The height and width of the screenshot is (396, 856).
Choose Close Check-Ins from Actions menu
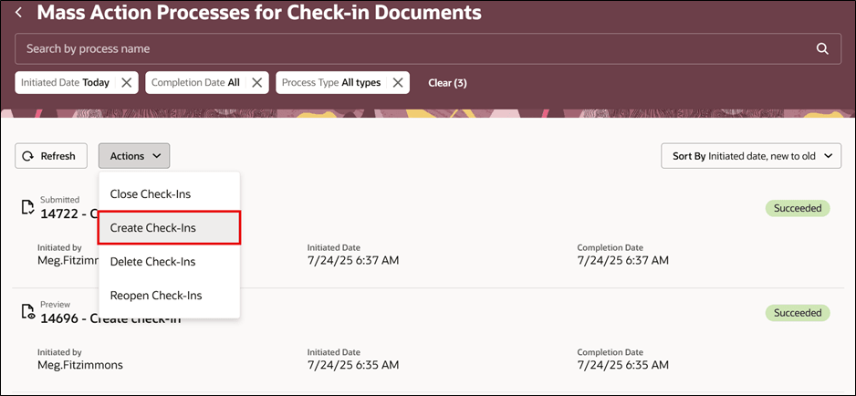pyautogui.click(x=169, y=193)
